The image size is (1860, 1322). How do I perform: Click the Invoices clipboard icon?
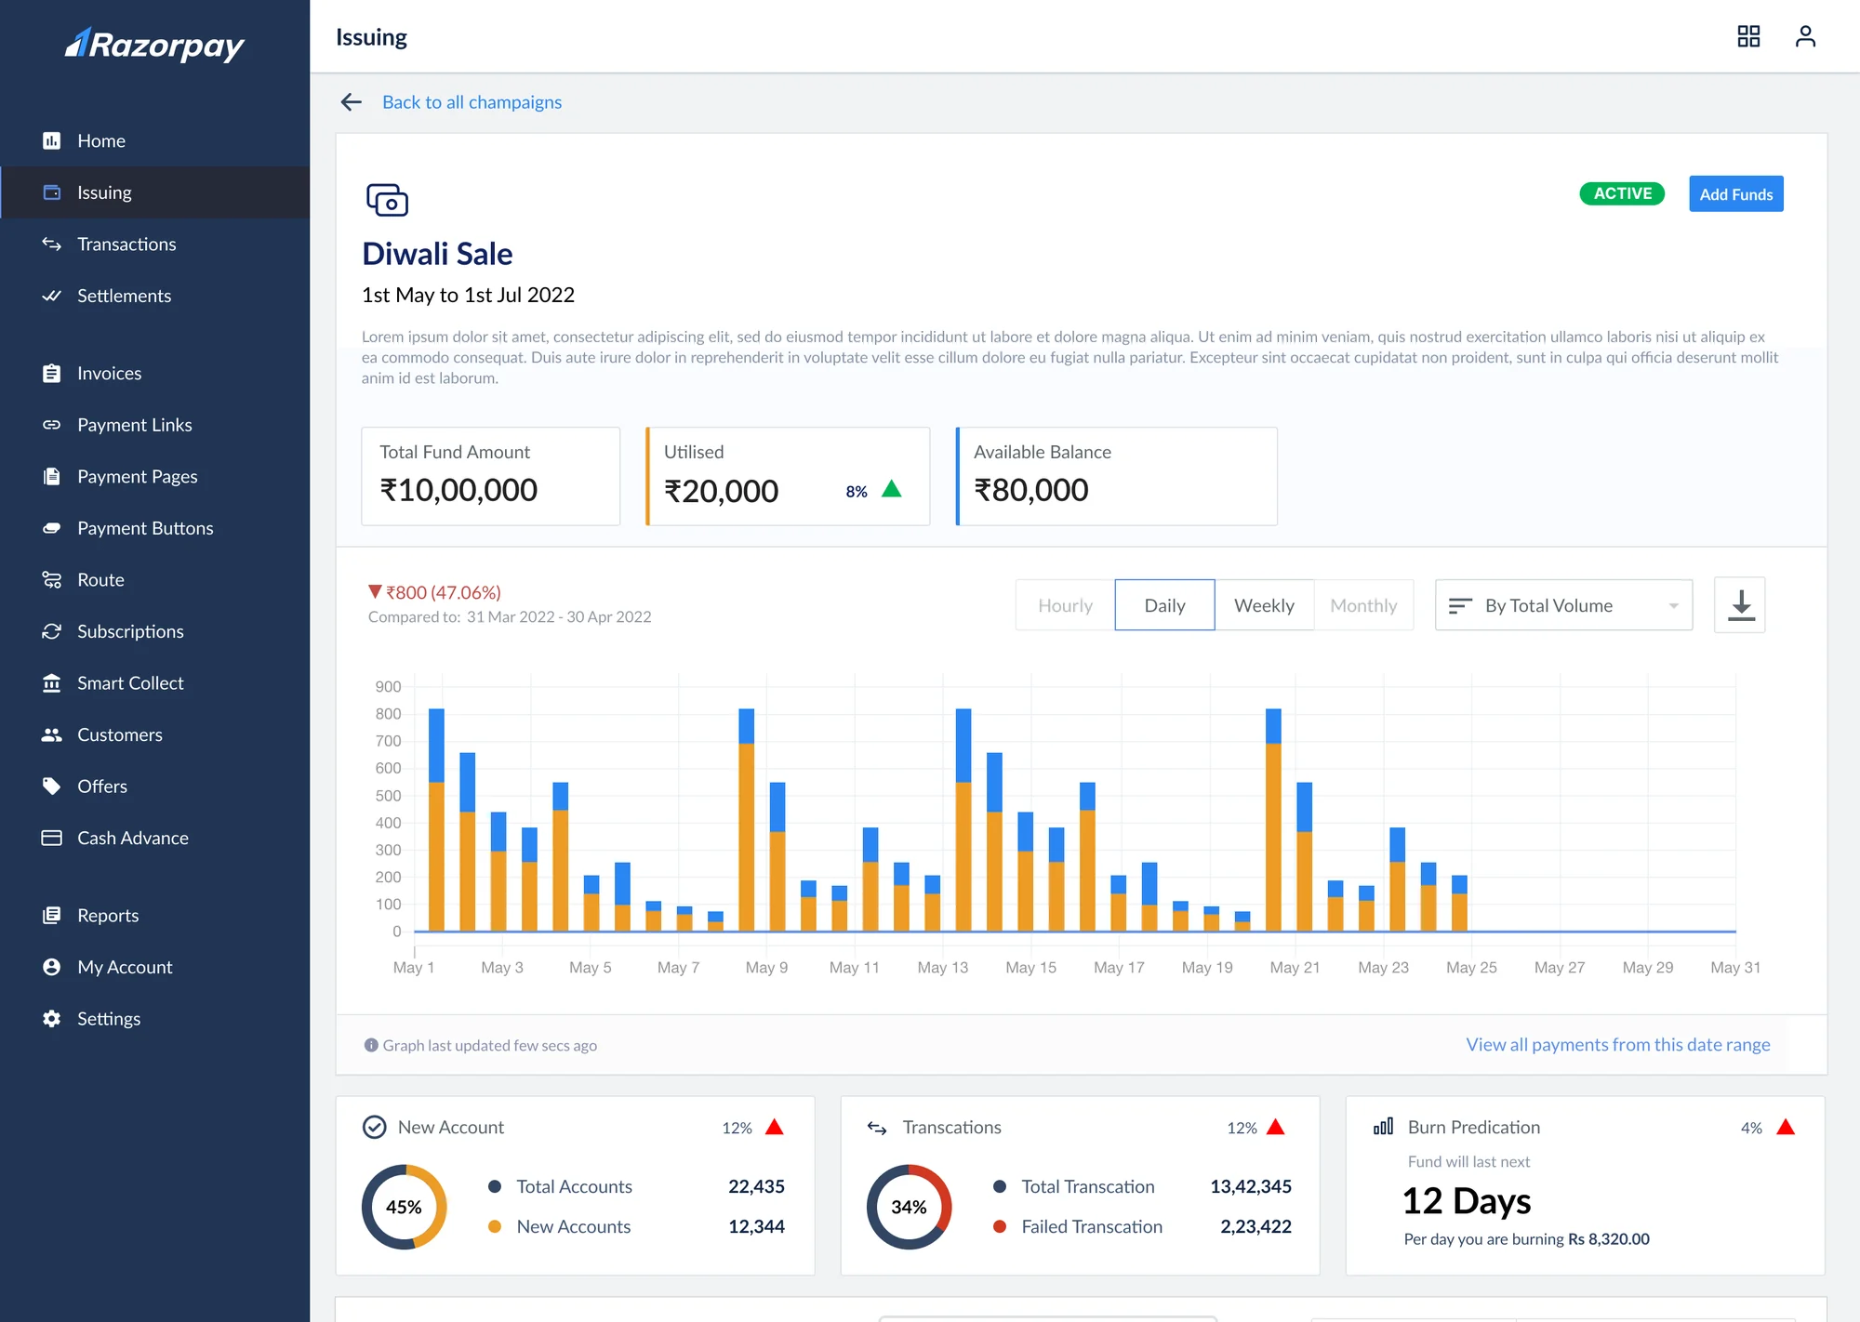(51, 373)
